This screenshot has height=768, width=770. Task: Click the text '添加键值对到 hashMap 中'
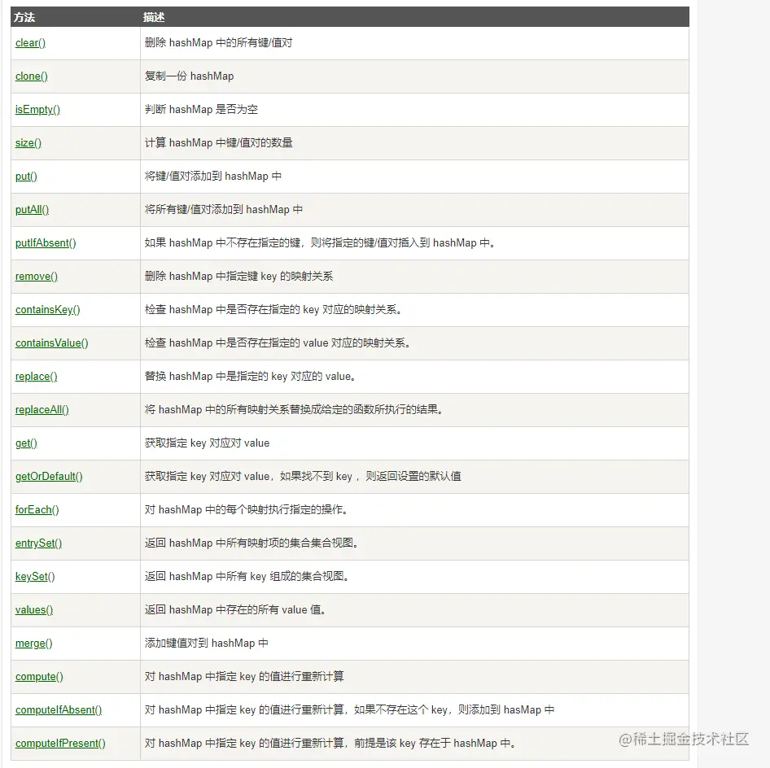click(207, 644)
